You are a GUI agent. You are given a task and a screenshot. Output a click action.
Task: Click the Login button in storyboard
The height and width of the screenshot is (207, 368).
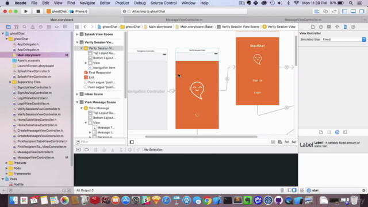point(258,93)
